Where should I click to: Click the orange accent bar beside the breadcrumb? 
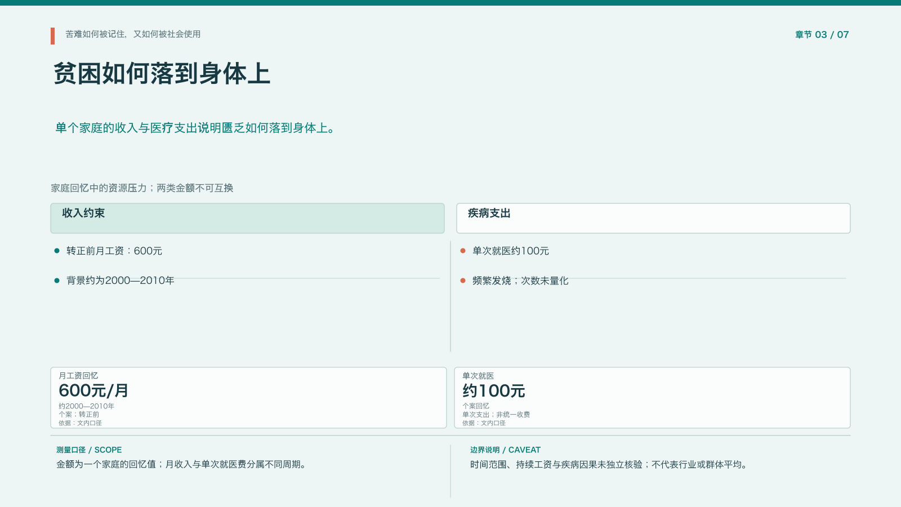tap(52, 36)
